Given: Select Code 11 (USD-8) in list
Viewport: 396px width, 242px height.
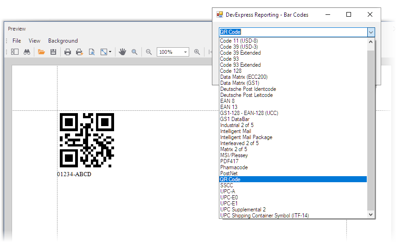Looking at the screenshot, I should click(x=293, y=41).
